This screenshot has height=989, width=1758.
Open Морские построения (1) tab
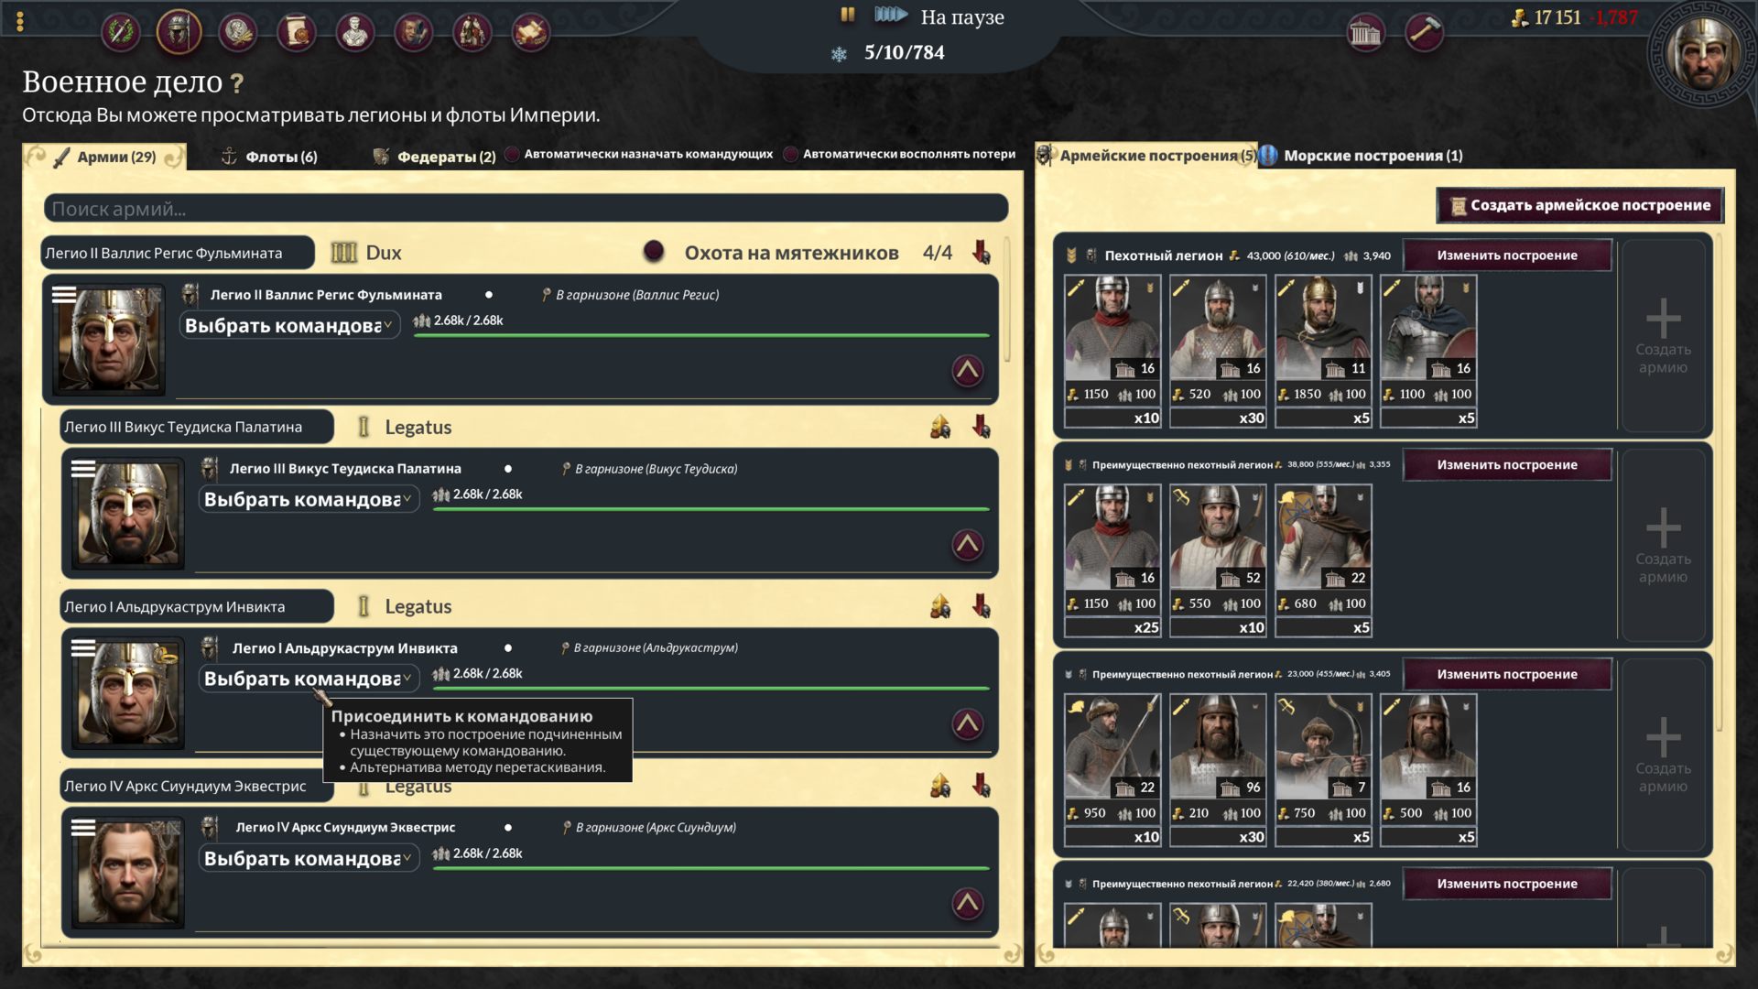pos(1371,156)
